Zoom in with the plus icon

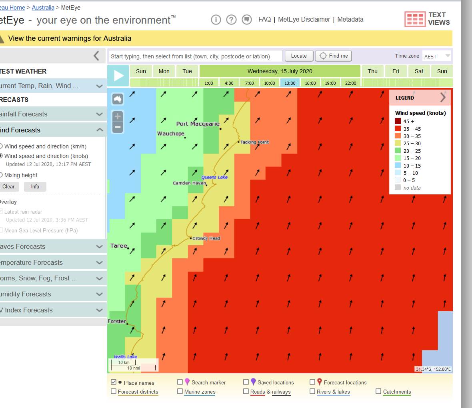click(118, 116)
